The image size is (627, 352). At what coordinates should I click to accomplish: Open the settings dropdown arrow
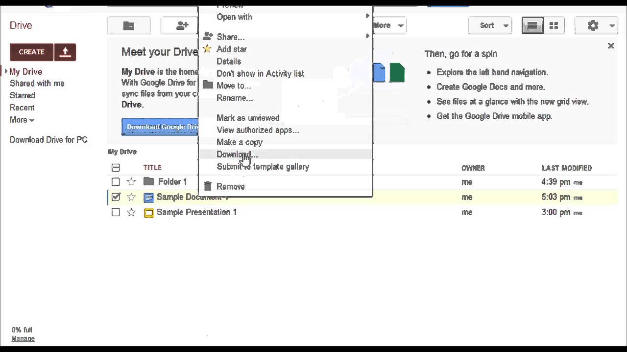[x=612, y=26]
